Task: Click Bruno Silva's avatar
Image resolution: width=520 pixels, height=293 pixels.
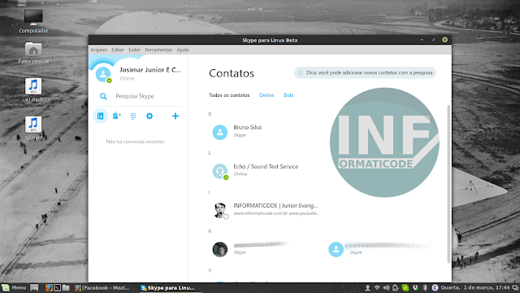Action: pos(220,132)
